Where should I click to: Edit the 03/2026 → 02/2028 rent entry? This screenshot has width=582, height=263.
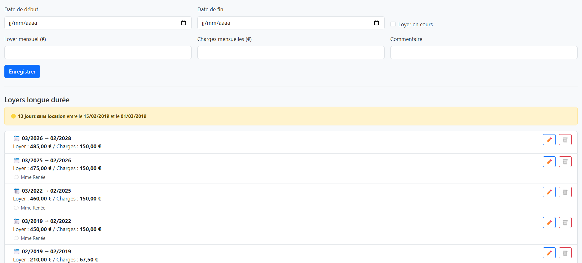549,140
